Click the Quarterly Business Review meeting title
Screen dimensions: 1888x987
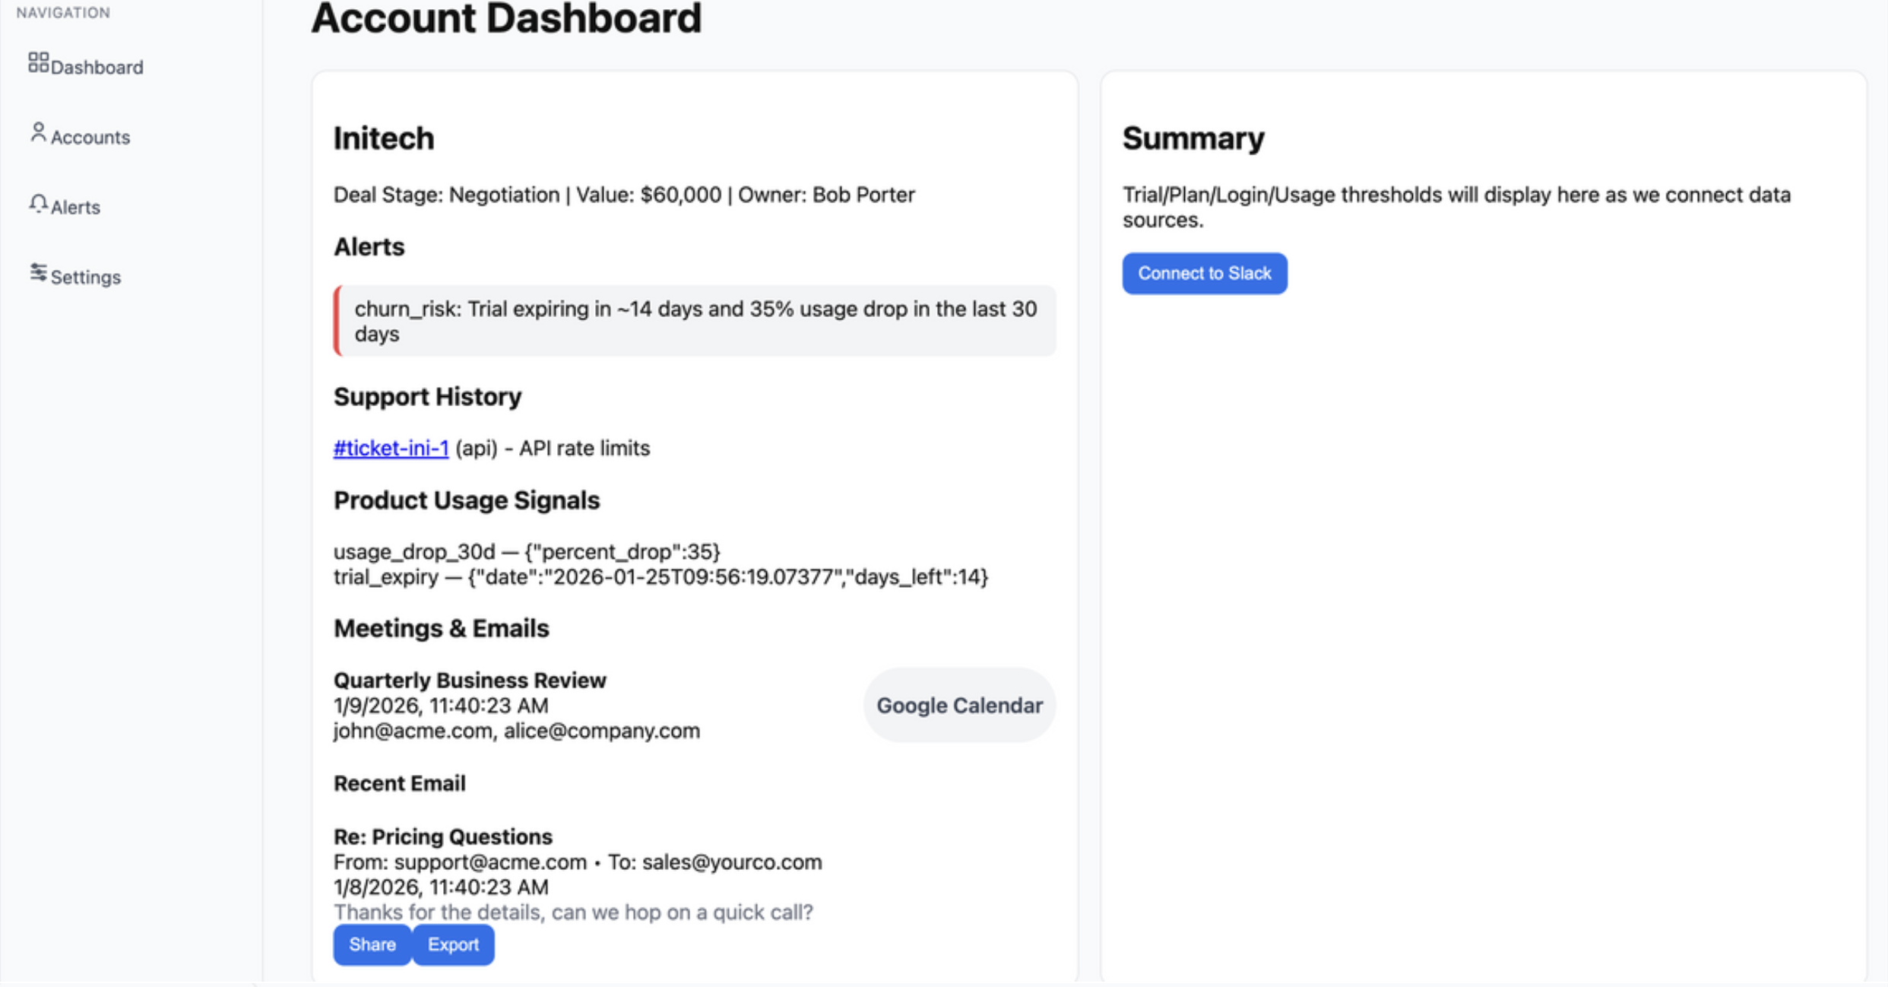(x=470, y=681)
